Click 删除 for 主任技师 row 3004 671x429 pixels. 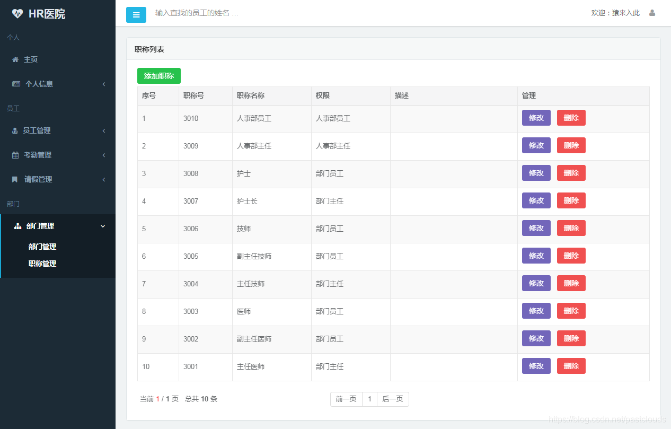(x=571, y=283)
